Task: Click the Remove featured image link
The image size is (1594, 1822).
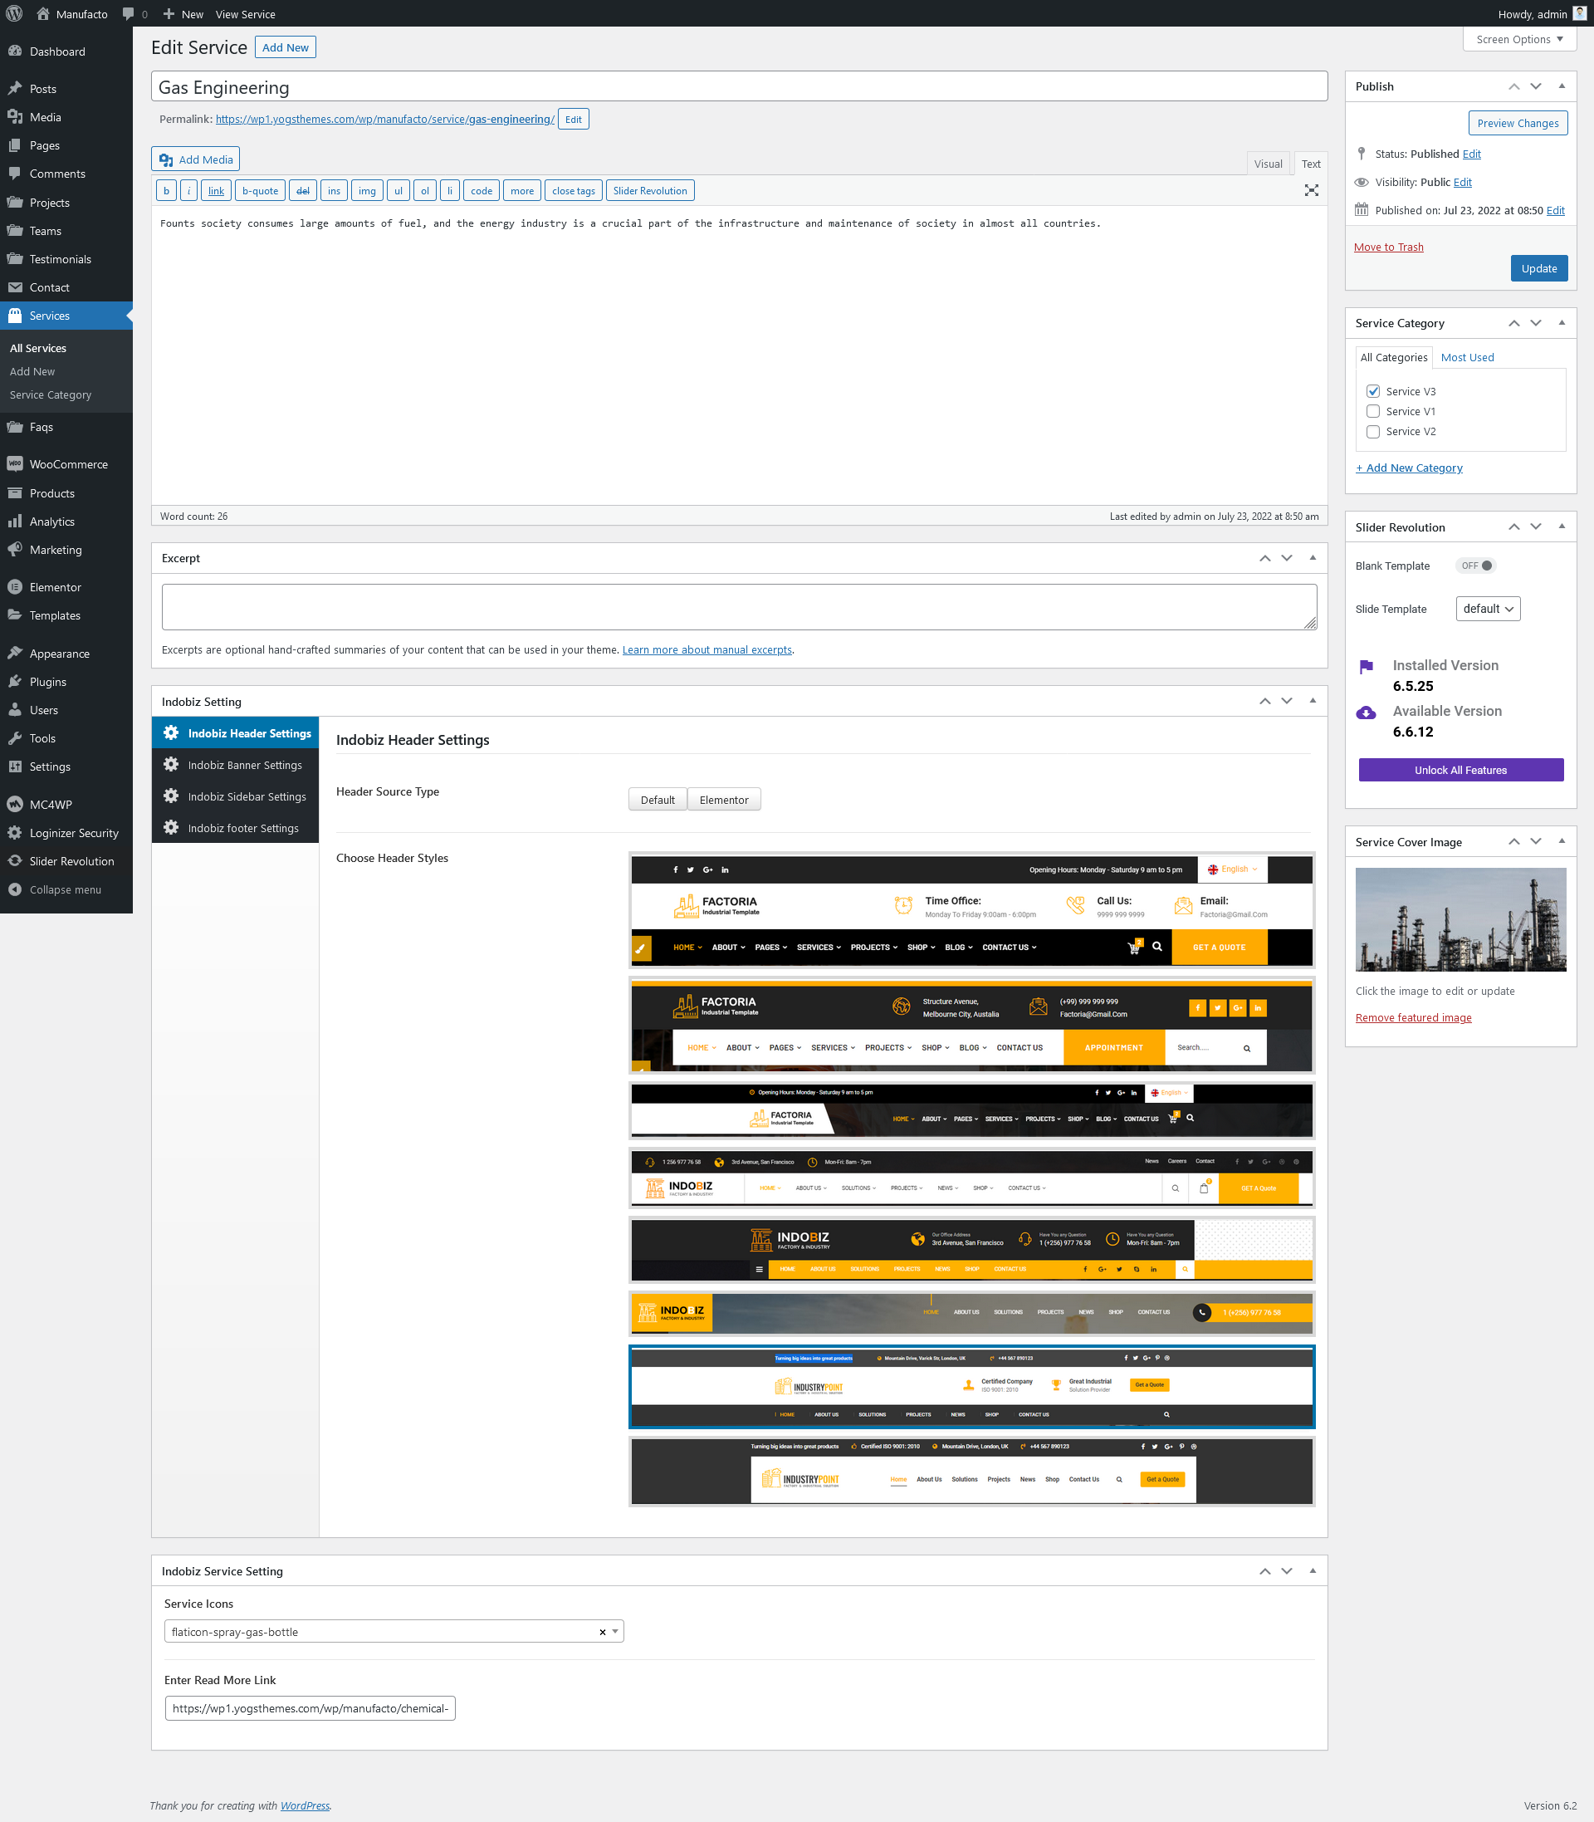Action: 1412,1018
